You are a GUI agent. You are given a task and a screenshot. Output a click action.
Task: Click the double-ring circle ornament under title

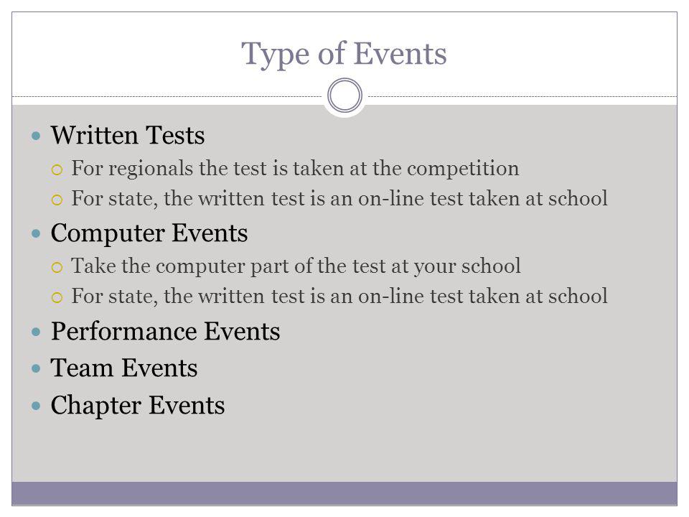(345, 96)
